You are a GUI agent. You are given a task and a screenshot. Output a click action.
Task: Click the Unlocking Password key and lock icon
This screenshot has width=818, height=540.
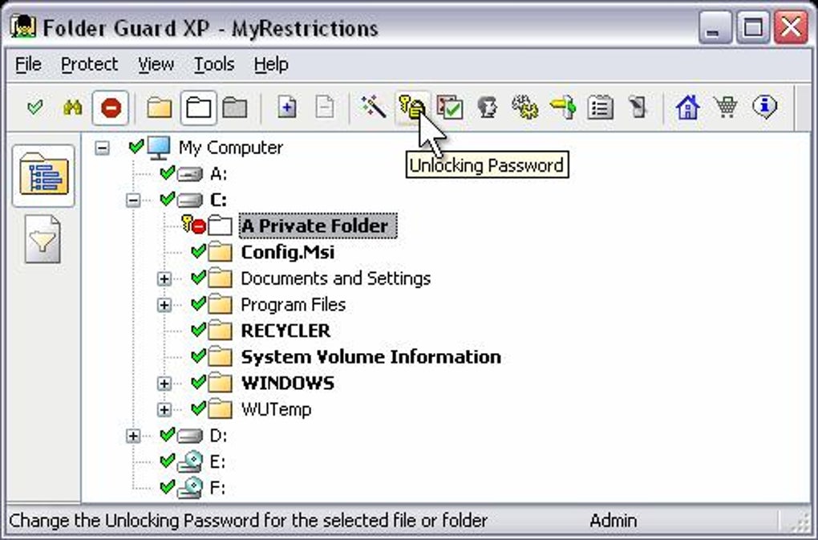pos(411,107)
